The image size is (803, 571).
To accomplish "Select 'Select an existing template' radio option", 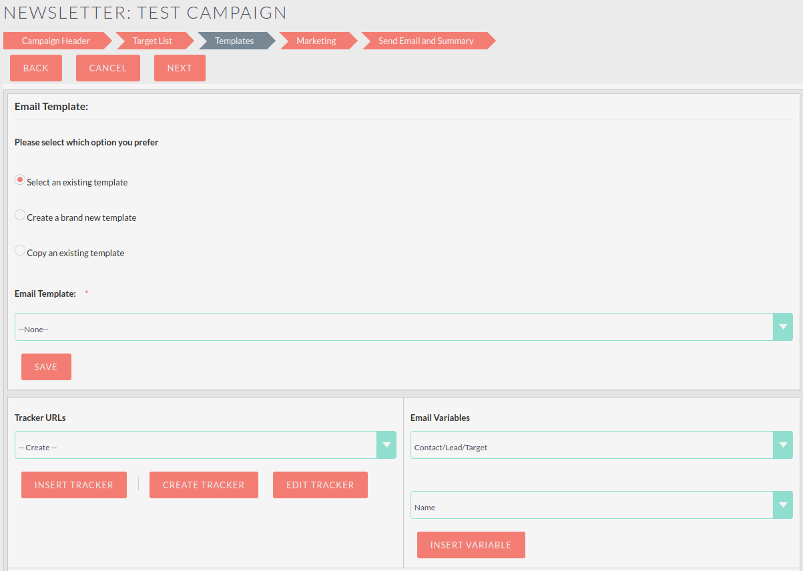I will [20, 180].
